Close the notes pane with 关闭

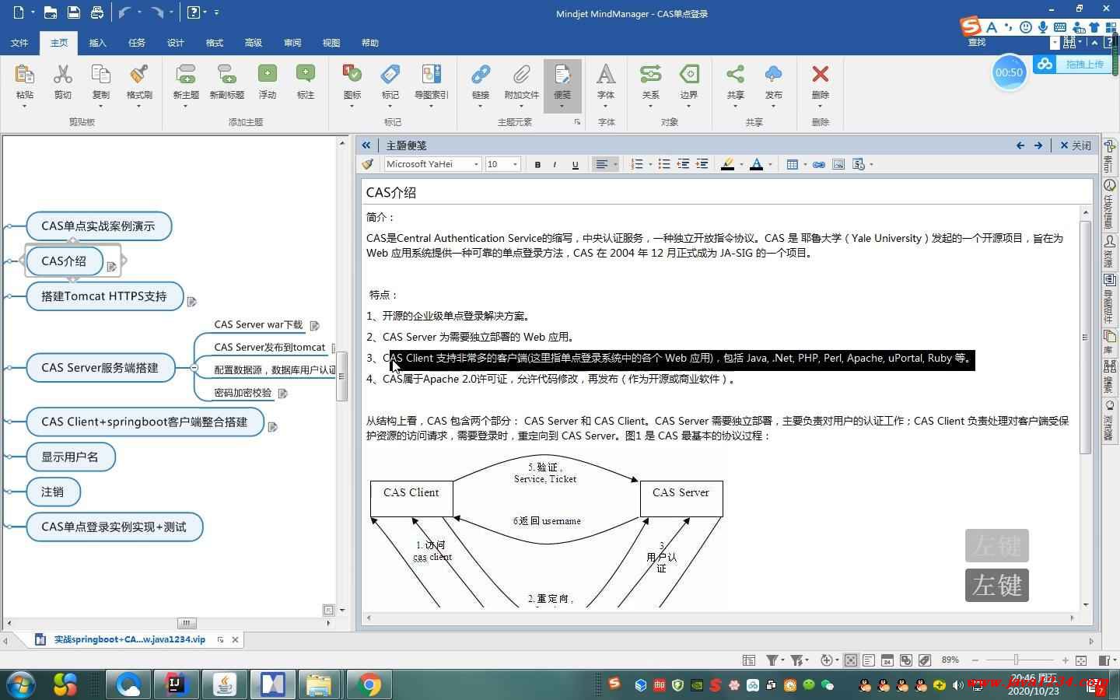(x=1076, y=145)
